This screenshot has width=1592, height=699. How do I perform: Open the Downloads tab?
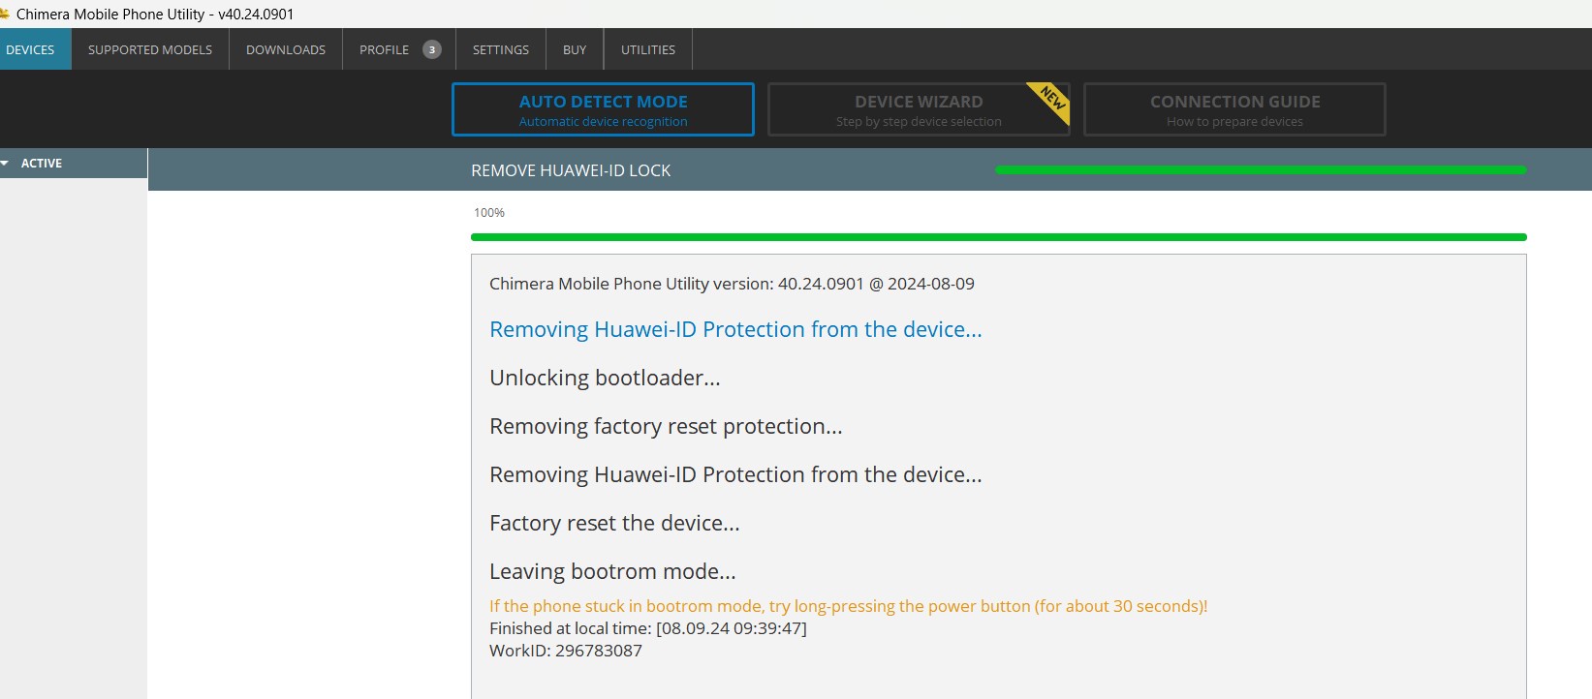click(x=286, y=49)
